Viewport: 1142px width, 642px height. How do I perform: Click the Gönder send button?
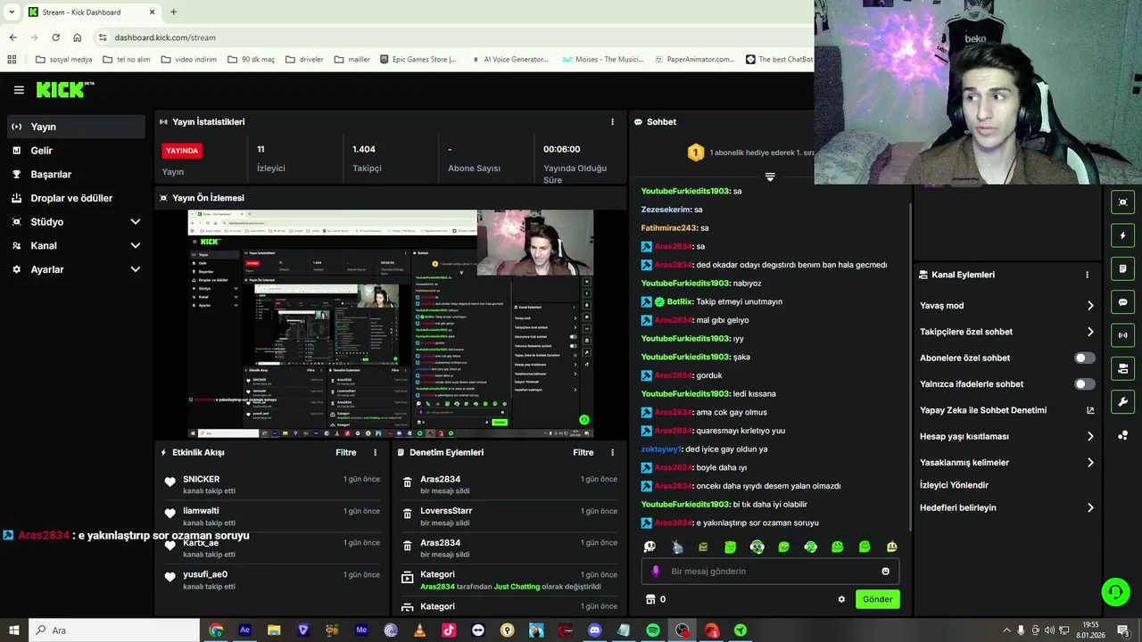(877, 599)
